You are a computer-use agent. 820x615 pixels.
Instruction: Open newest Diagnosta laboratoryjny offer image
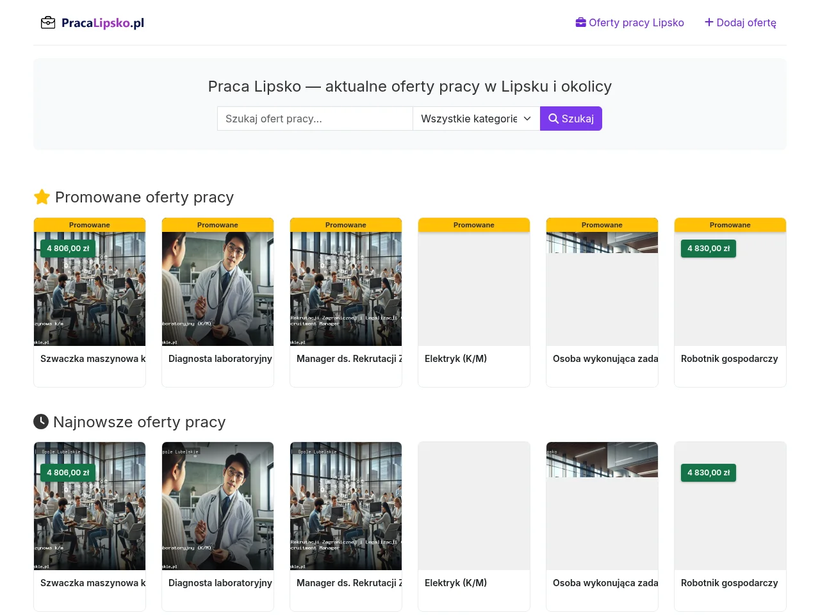218,506
